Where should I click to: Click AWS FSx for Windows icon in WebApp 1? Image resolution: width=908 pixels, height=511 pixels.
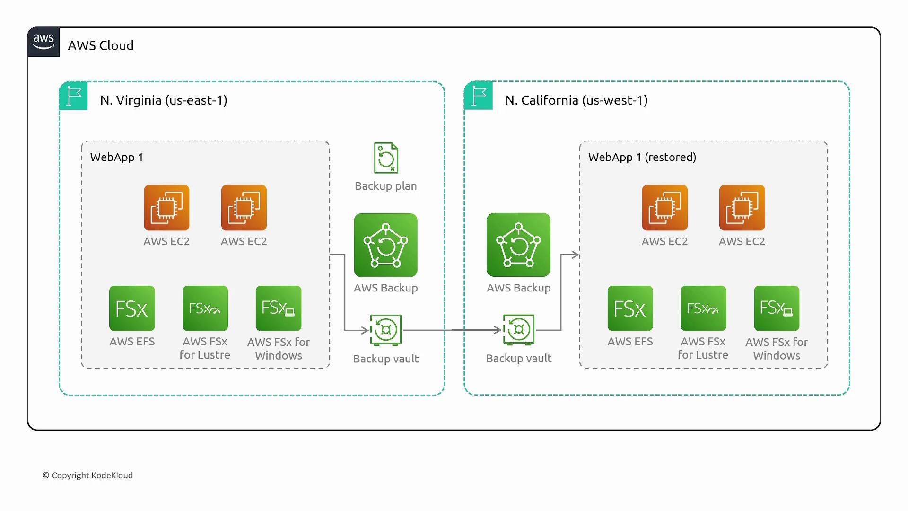pyautogui.click(x=279, y=308)
